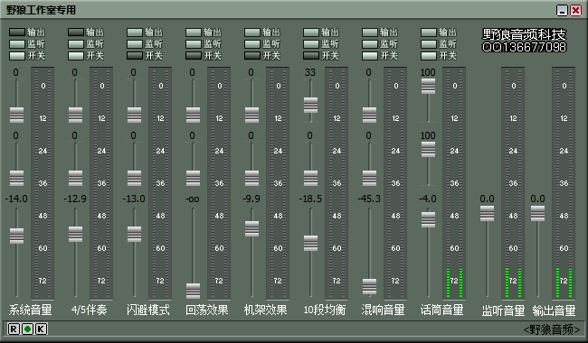
Task: Toggle 输出 for 话筒音量 channel
Action: [x=429, y=32]
